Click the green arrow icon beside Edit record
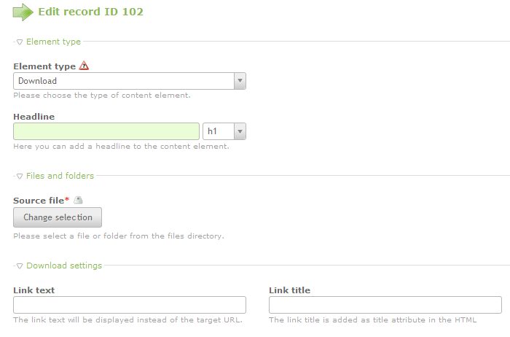Viewport: 510px width, 337px height. click(23, 12)
